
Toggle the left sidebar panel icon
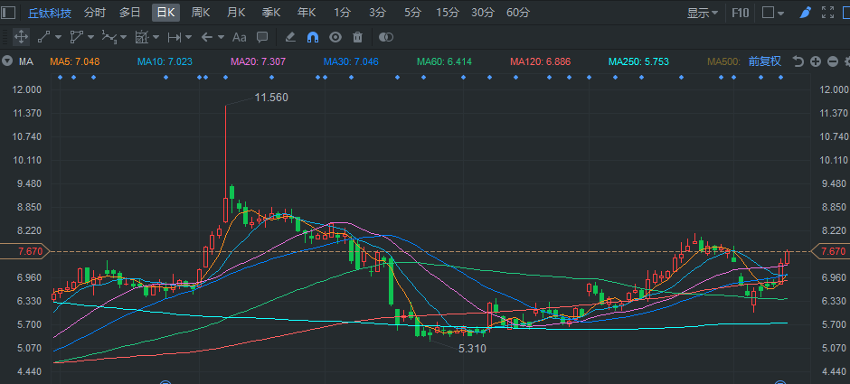[x=9, y=13]
